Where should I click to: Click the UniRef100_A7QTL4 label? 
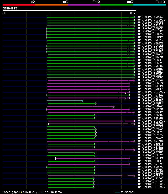click(x=151, y=103)
